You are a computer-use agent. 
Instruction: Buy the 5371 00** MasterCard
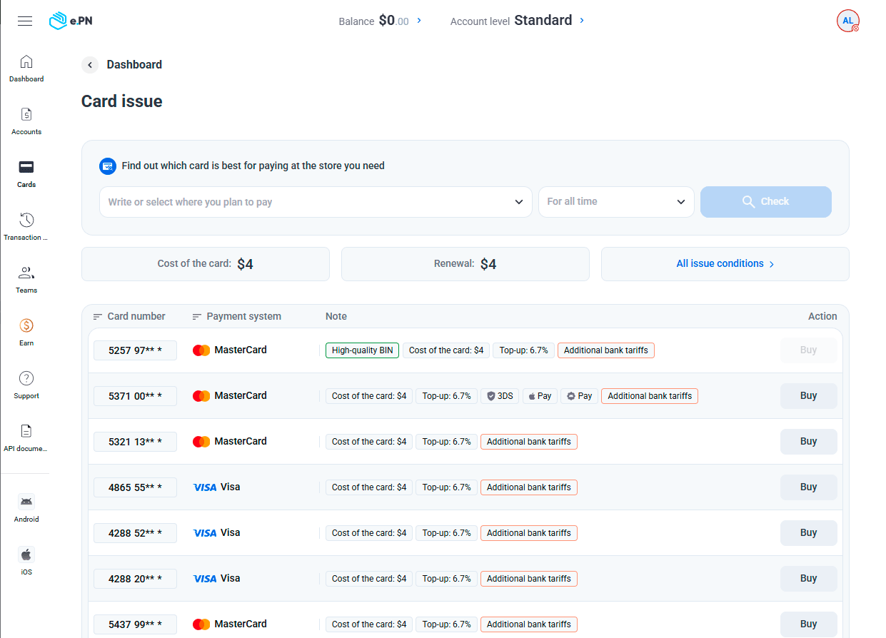(x=808, y=396)
